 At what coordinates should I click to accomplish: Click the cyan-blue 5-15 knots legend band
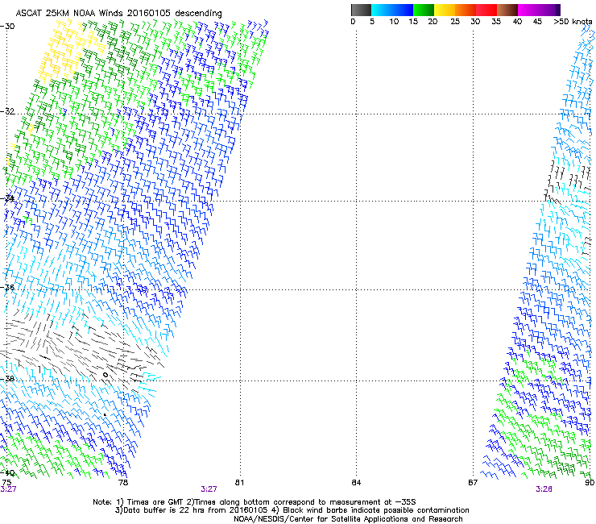392,10
